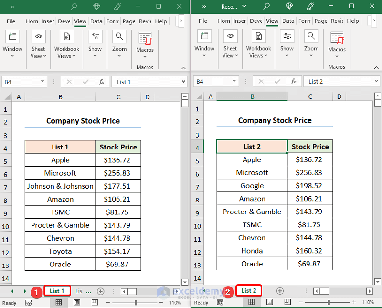This screenshot has height=308, width=382.
Task: Select the List 2 sheet tab
Action: coord(249,291)
